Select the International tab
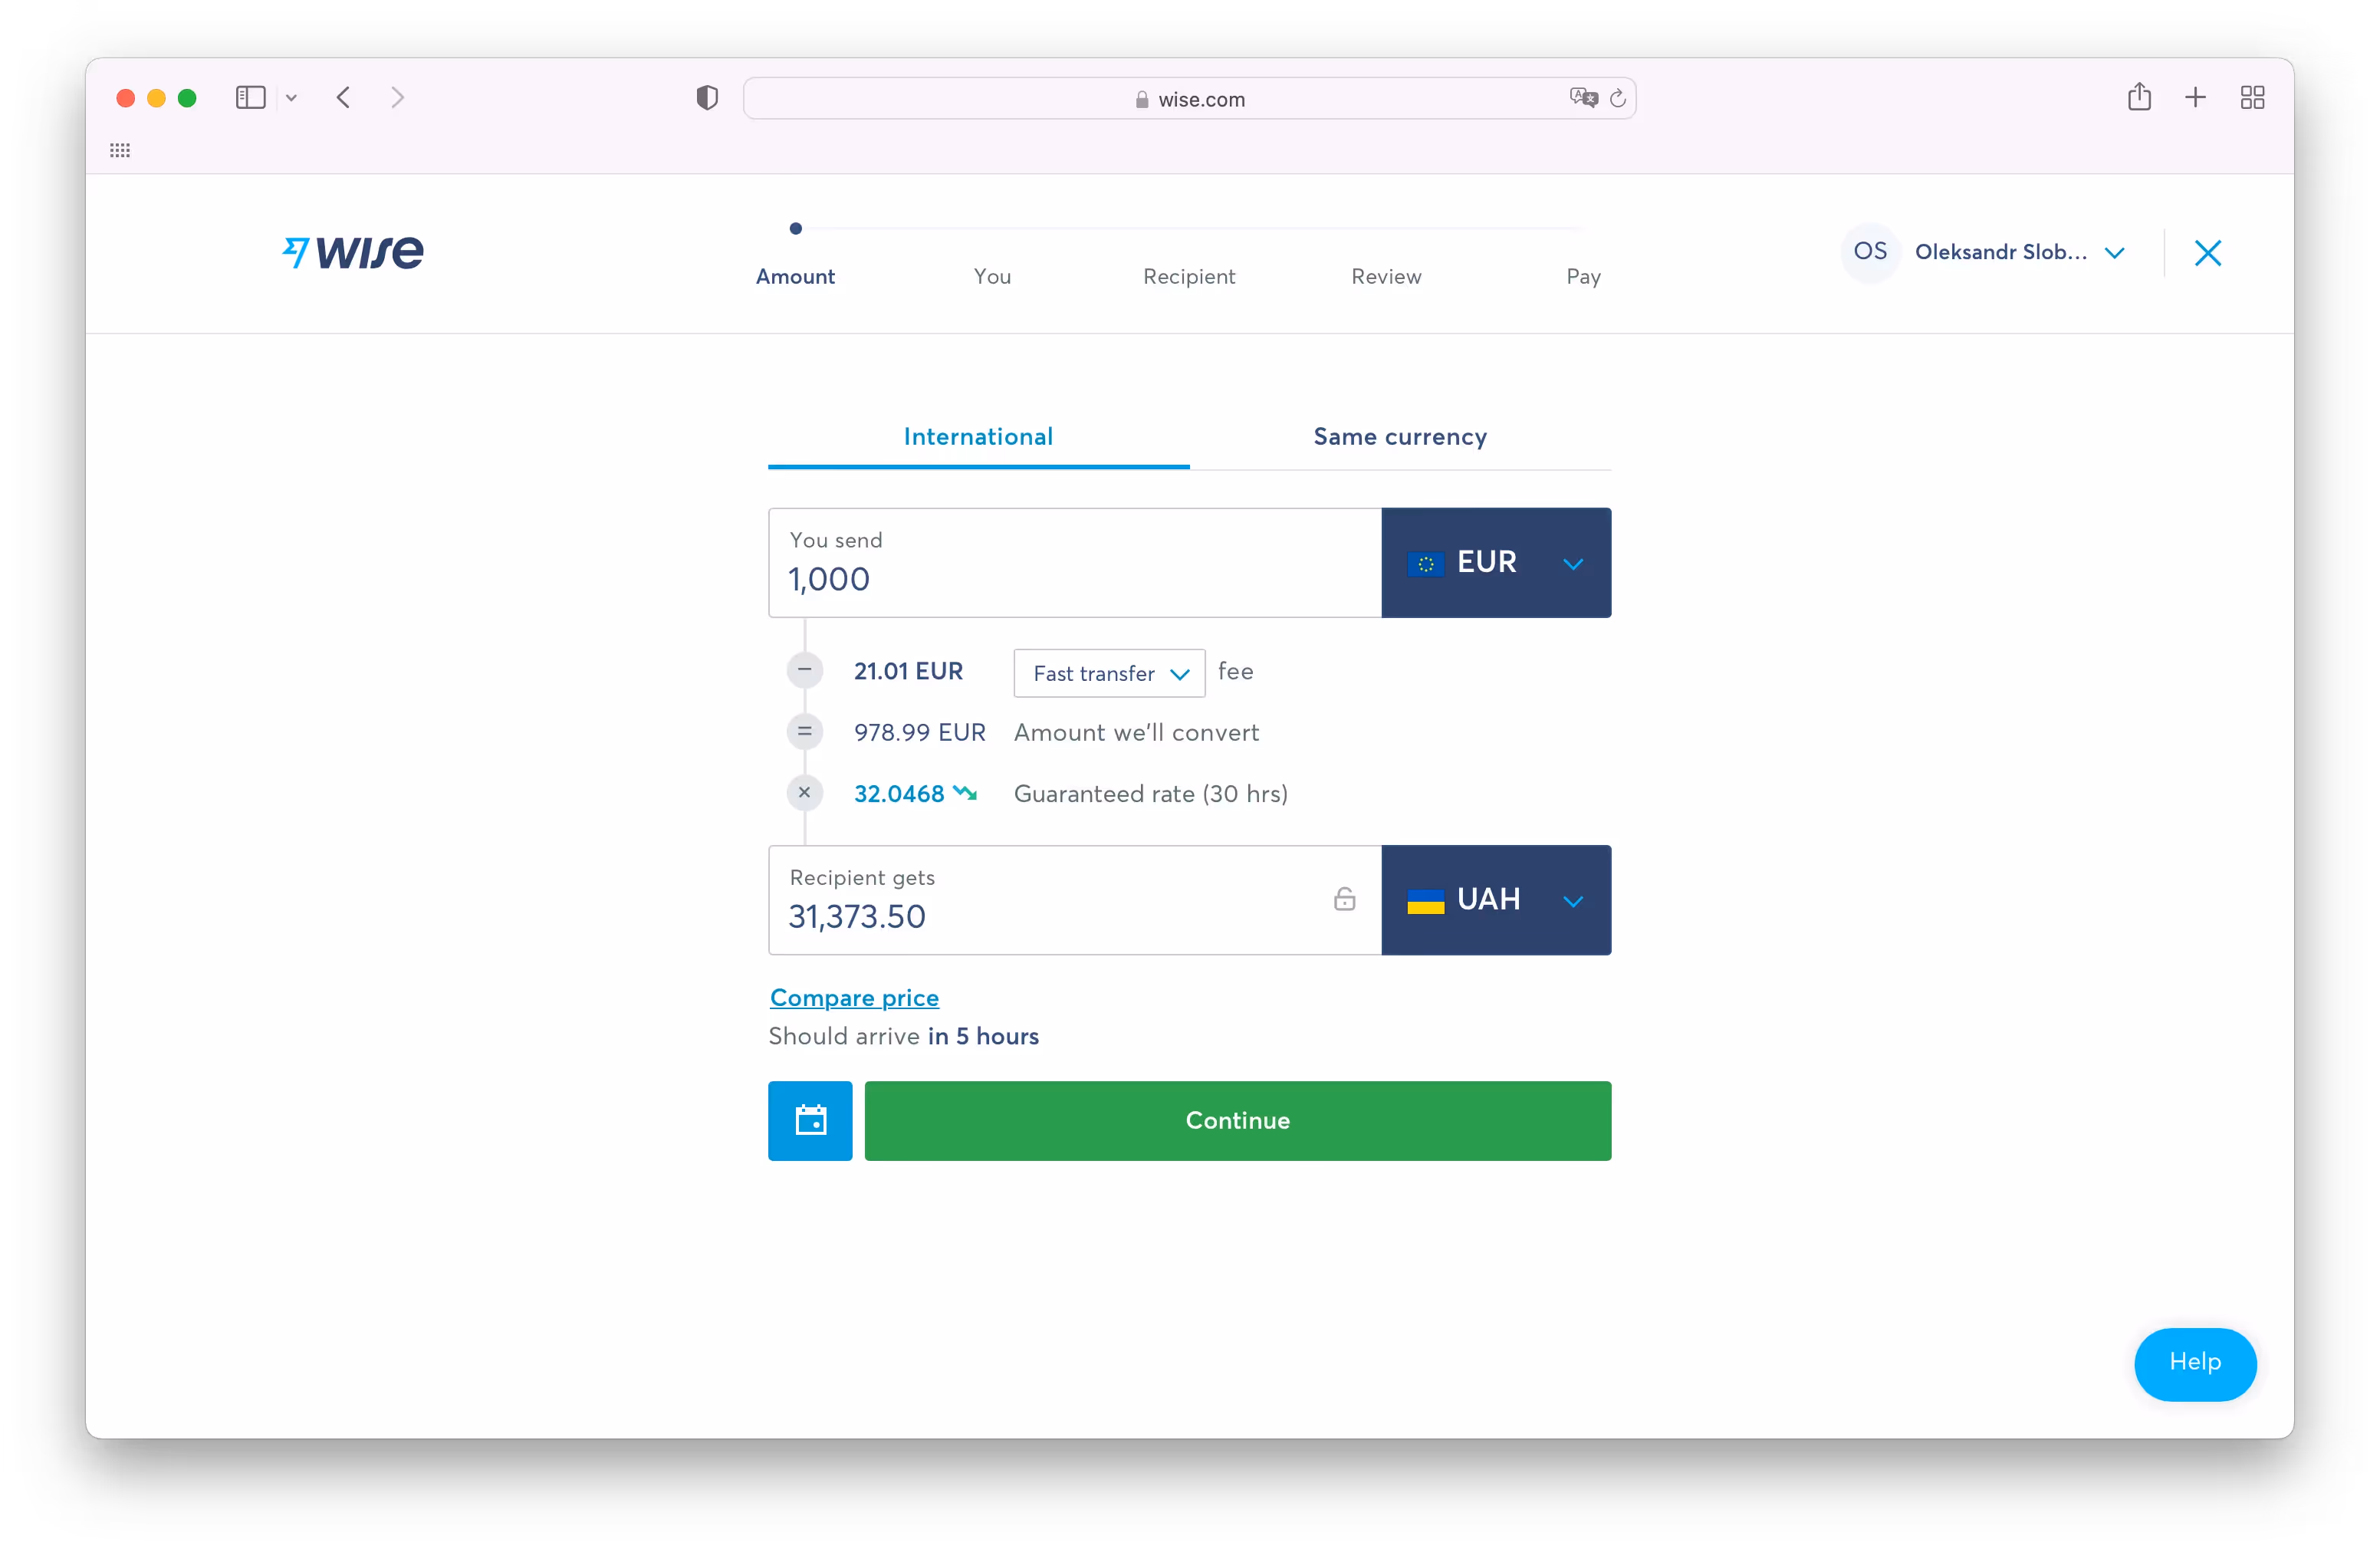This screenshot has height=1552, width=2380. 977,437
